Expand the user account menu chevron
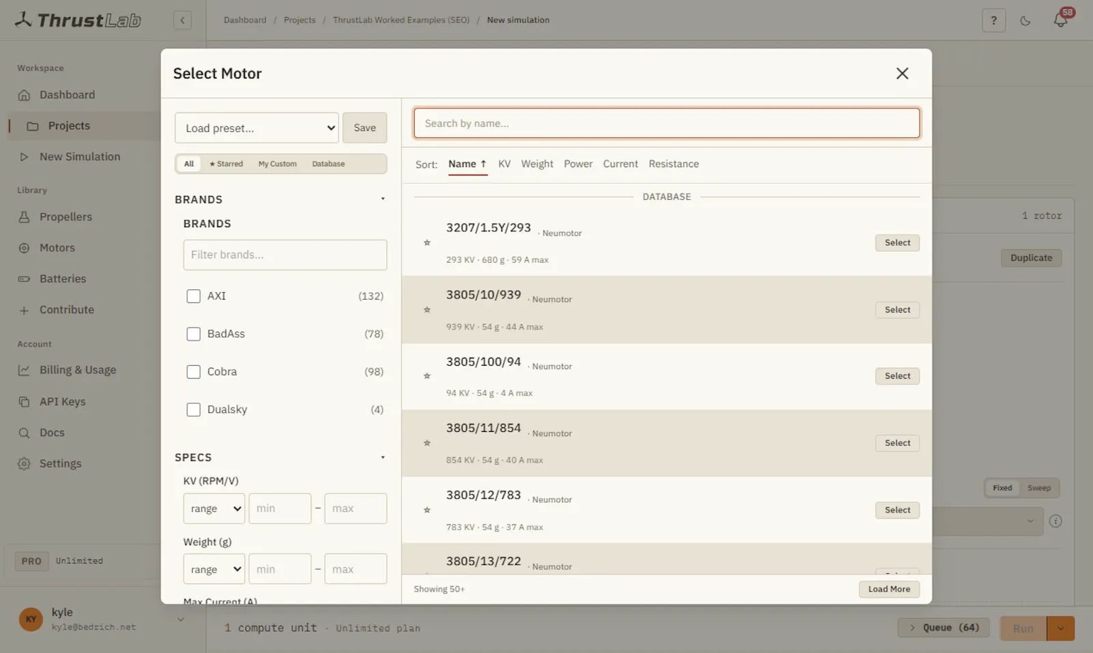1093x653 pixels. tap(181, 620)
